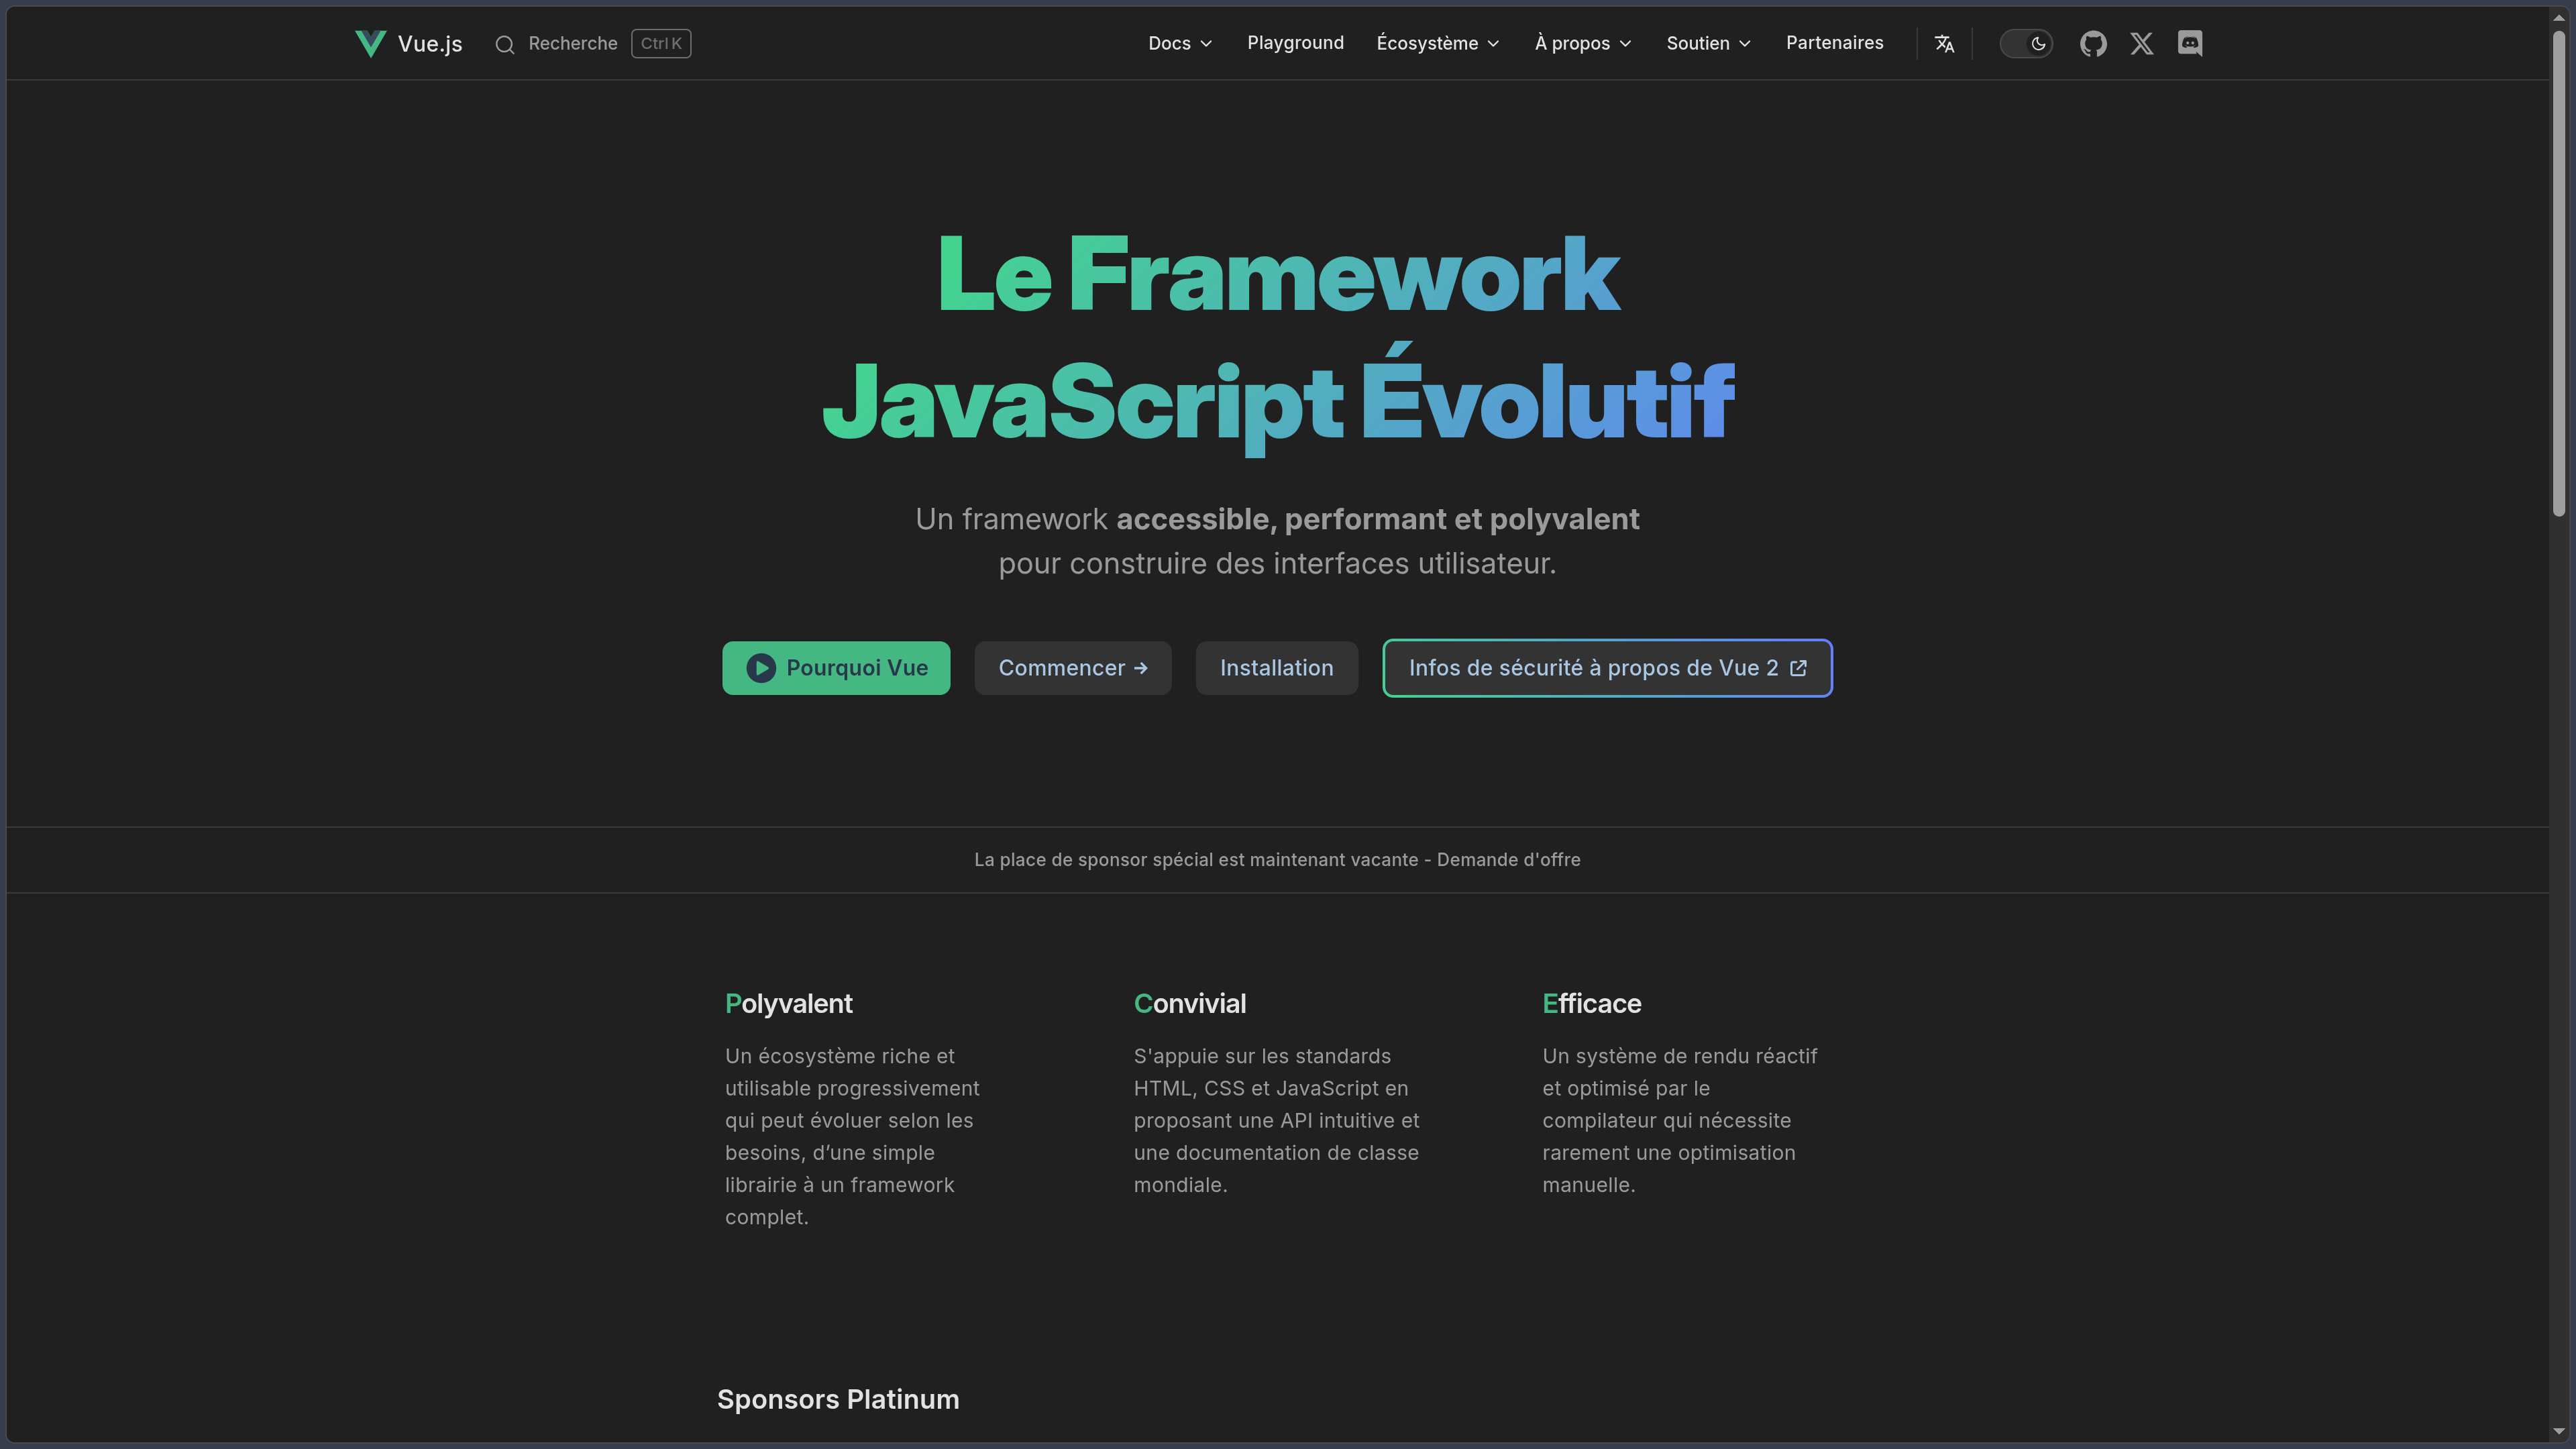Expand the Écosystème dropdown menu
Viewport: 2576px width, 1449px height.
point(1438,43)
